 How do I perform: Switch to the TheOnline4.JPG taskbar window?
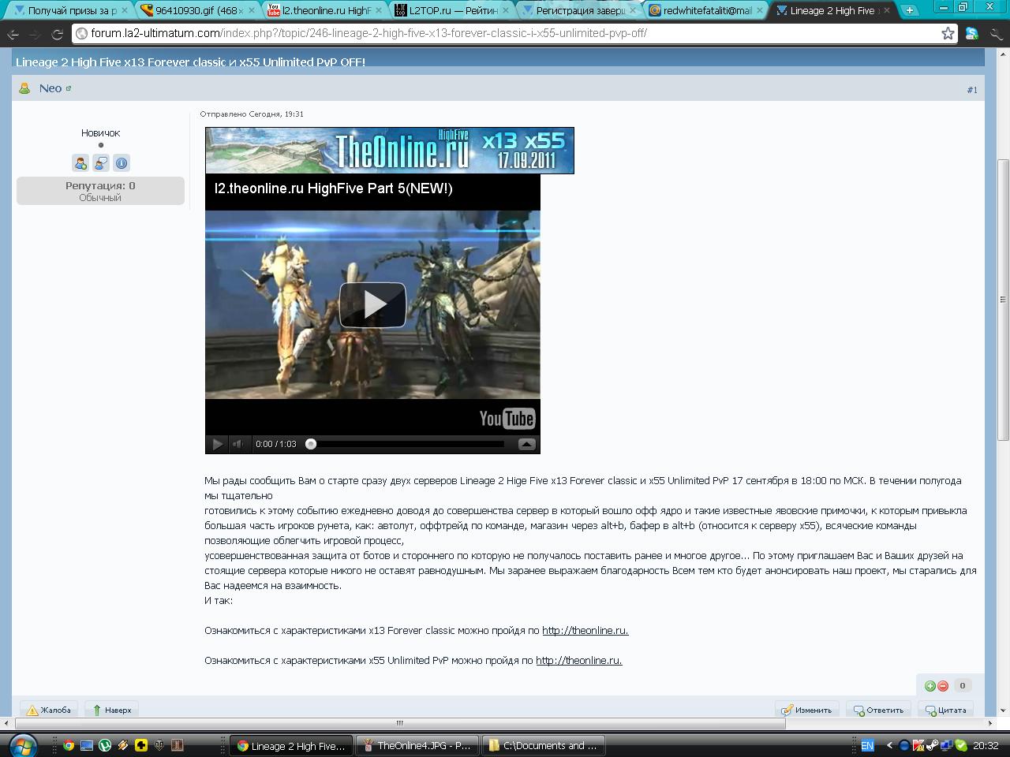pos(416,745)
